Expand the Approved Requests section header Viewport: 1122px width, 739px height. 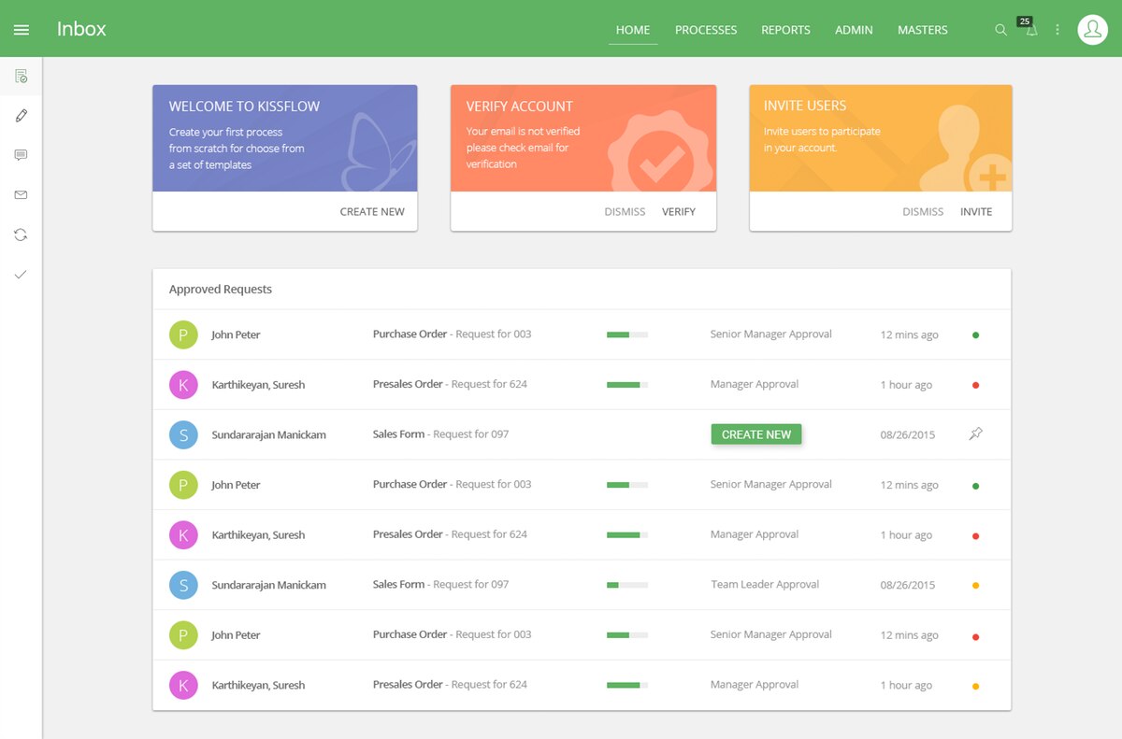point(220,289)
